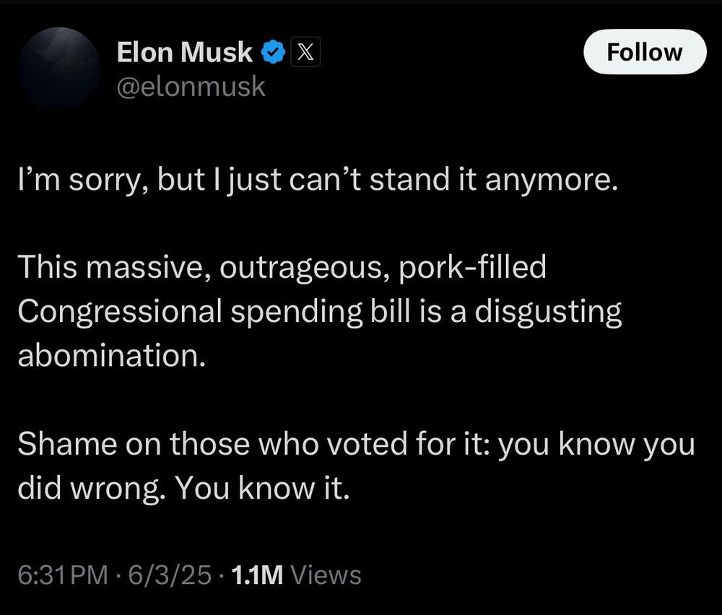Viewport: 722px width, 615px height.
Task: Click the sentence starting "I'm sorry"
Action: click(318, 180)
